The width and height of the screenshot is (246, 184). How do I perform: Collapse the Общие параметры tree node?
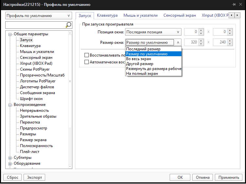click(x=10, y=34)
